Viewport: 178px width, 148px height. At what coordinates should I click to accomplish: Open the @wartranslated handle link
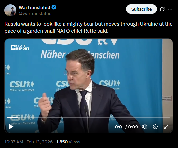pos(35,14)
